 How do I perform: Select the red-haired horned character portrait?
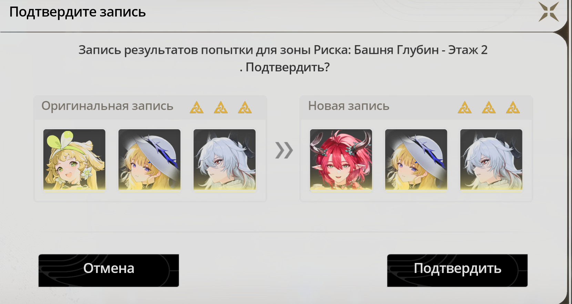pyautogui.click(x=341, y=160)
